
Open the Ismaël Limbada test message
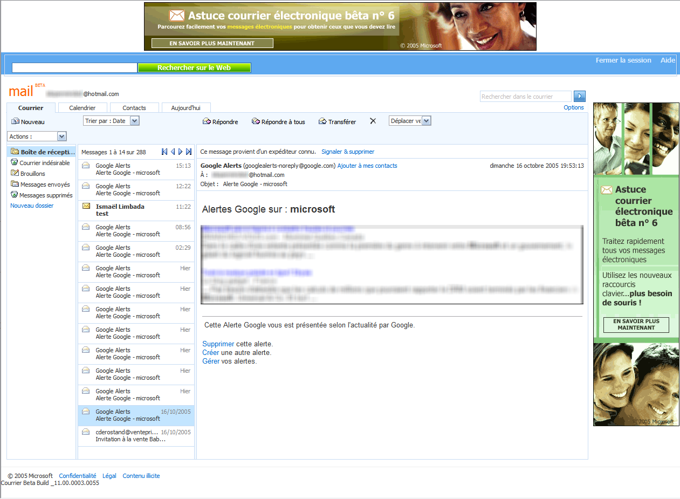[136, 210]
